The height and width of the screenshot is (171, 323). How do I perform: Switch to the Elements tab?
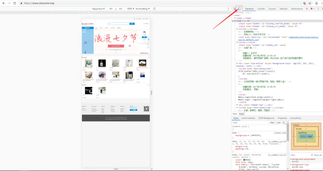(249, 9)
